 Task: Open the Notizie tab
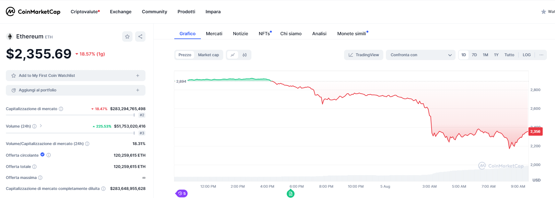[x=240, y=34]
